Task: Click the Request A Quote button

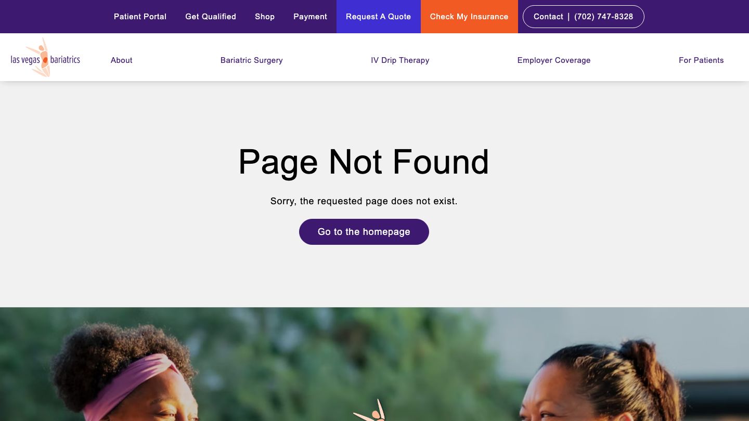Action: pos(378,17)
